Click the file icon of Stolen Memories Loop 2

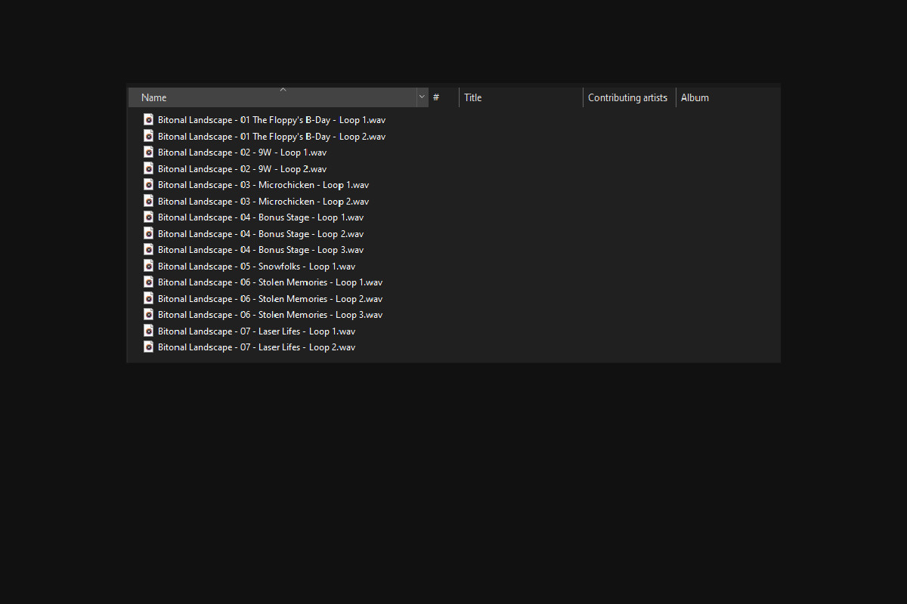pos(149,298)
